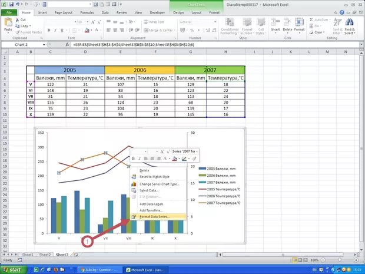This screenshot has width=365, height=274.
Task: Toggle Italic in the chart mini toolbar
Action: coord(140,159)
